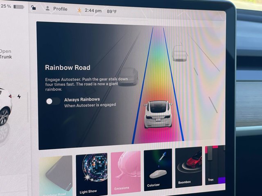Tap the 2:44 pm clock display

click(x=93, y=11)
